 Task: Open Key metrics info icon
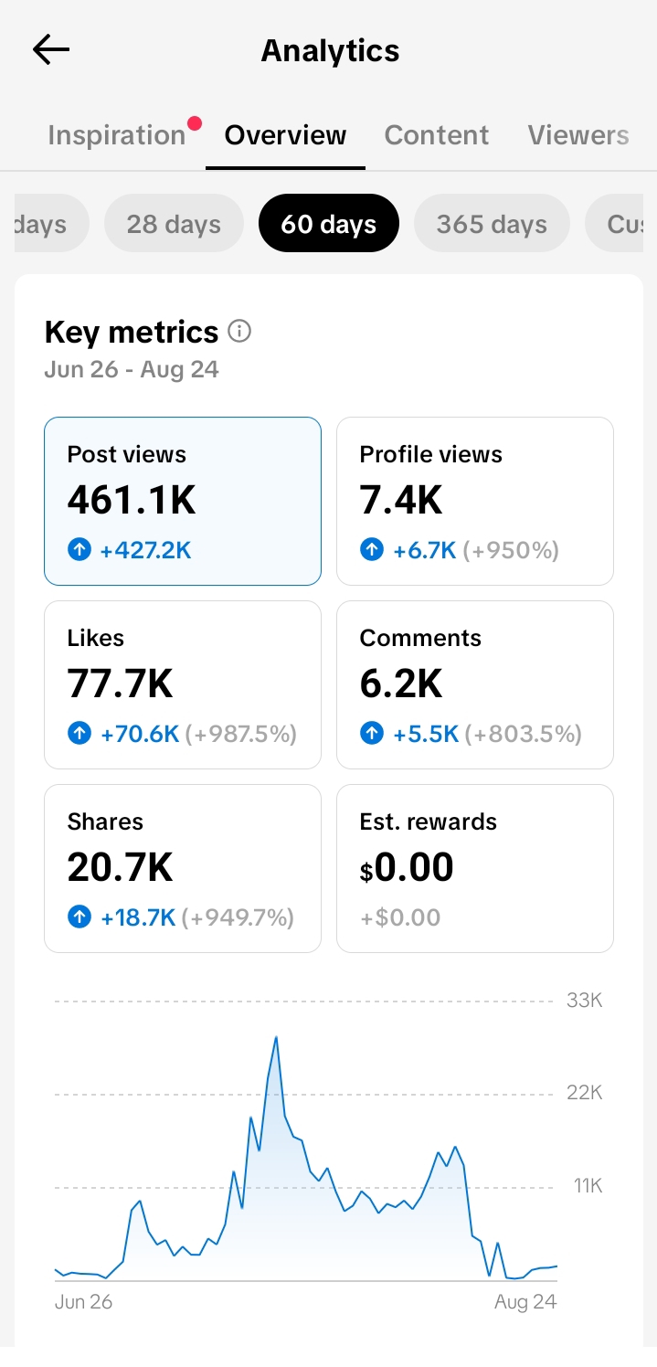point(239,331)
